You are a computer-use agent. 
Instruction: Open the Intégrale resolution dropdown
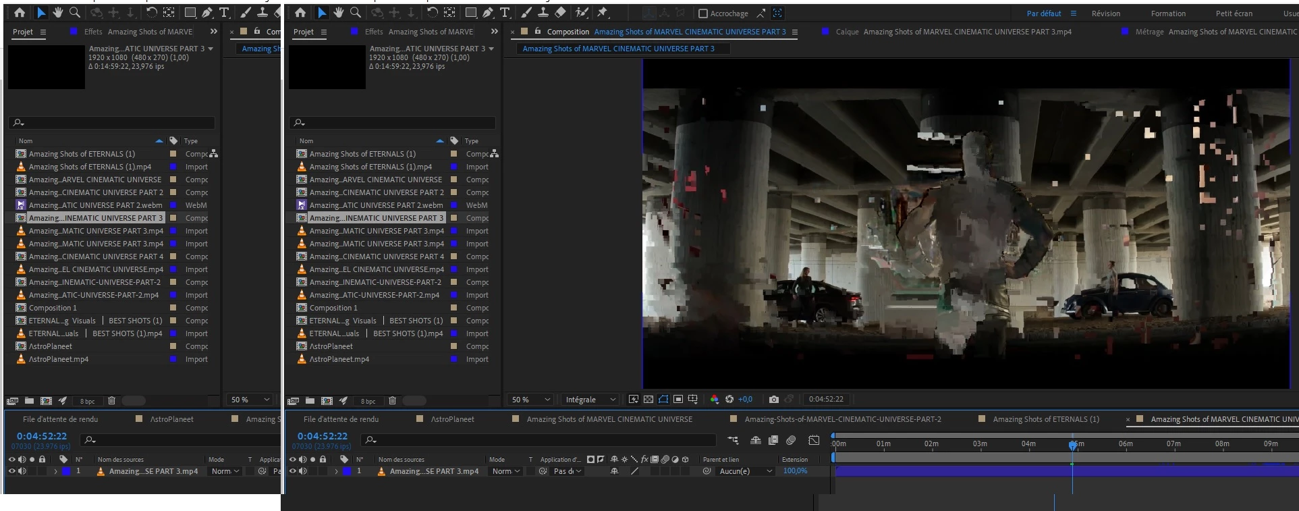590,400
